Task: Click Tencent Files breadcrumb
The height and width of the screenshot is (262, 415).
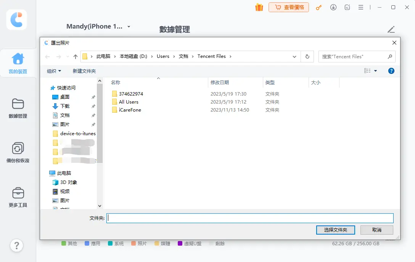Action: tap(212, 56)
